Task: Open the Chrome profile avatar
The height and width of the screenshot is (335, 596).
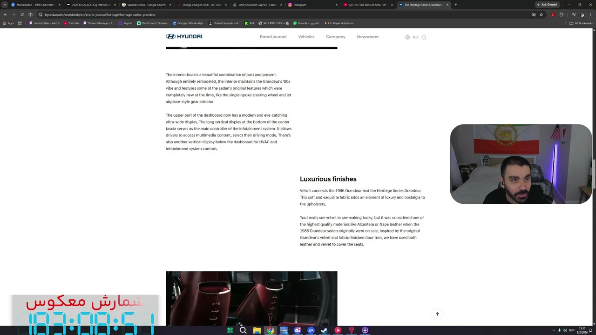Action: point(582,14)
